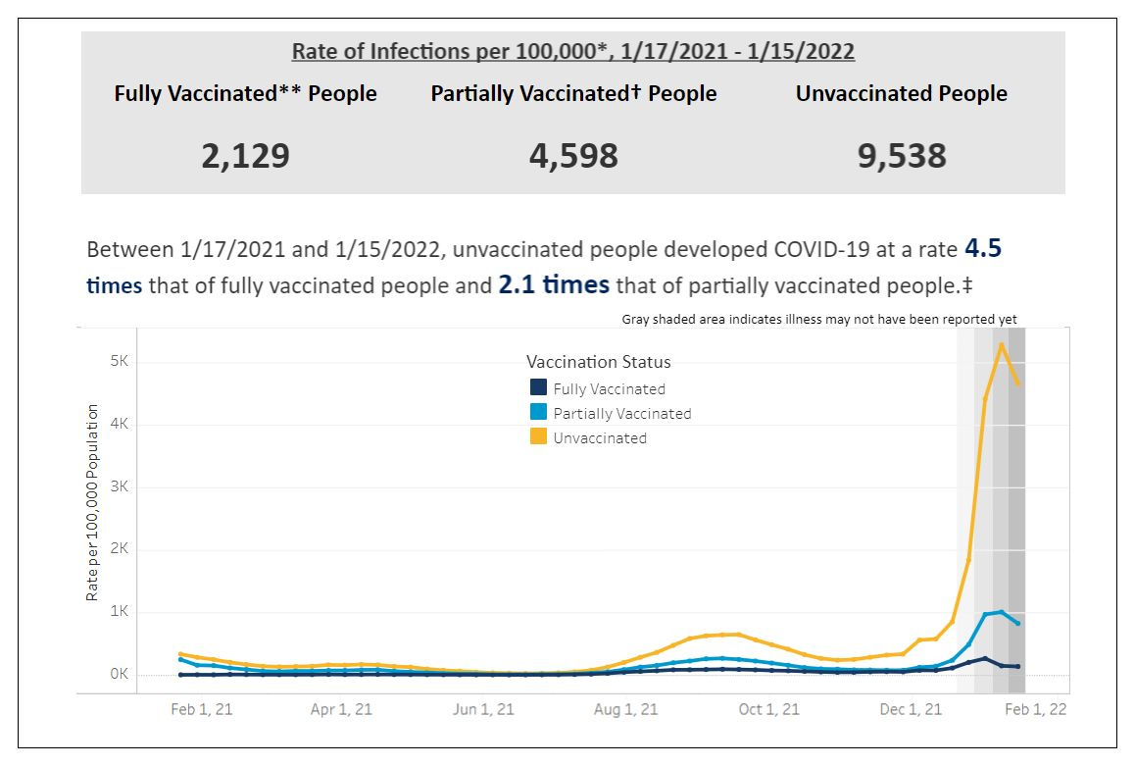This screenshot has height=766, width=1135.
Task: Click the bold '2.1 times' text
Action: (554, 284)
